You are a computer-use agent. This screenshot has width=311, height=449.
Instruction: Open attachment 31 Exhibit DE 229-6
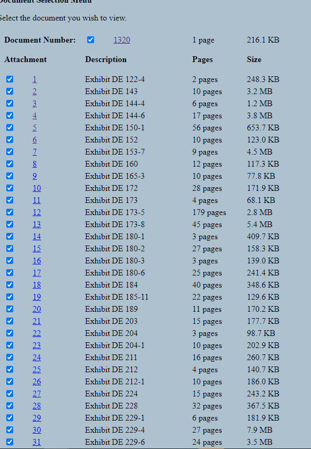click(37, 442)
